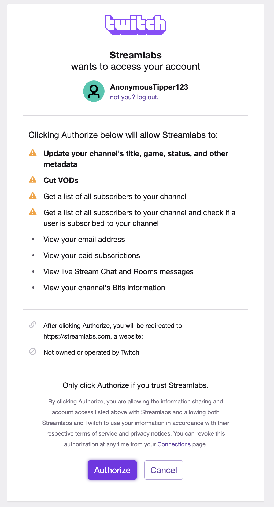Follow the 'not you? log out.' link
Viewport: 274px width, 507px height.
(134, 97)
